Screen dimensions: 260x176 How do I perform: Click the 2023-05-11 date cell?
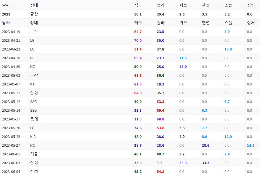11,93
